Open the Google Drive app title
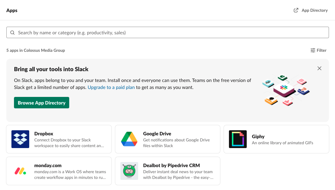Viewport: 335px width, 190px height. click(157, 133)
